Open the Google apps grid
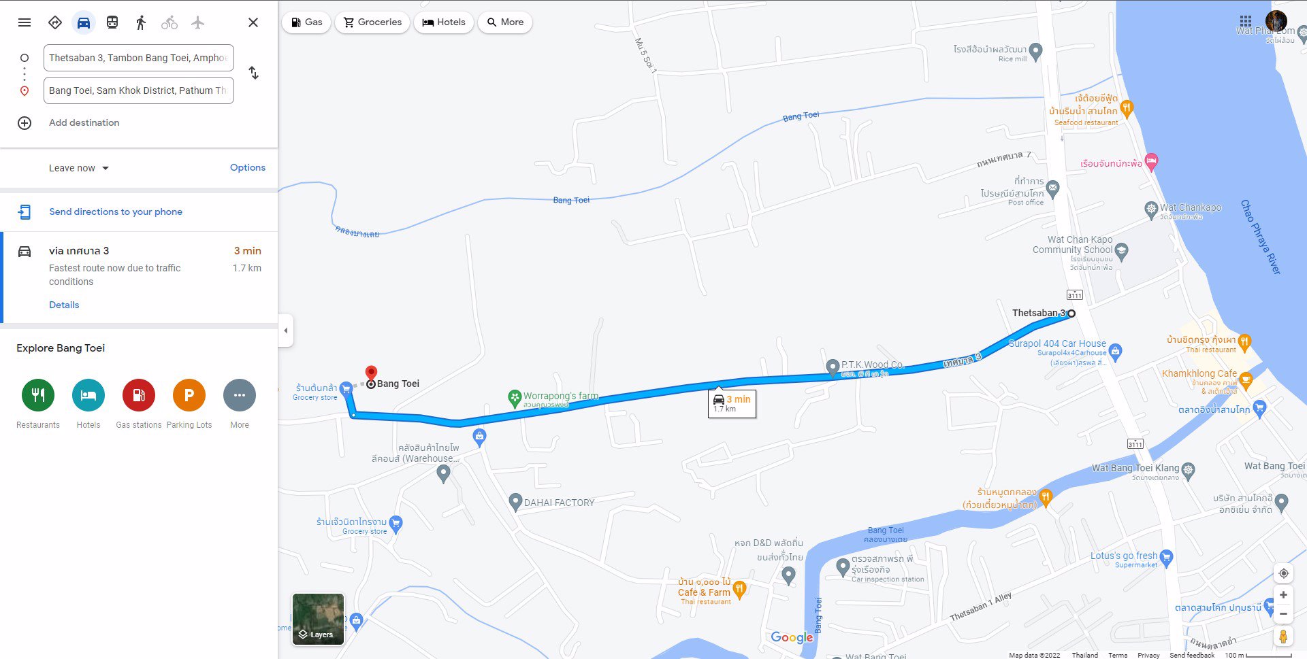The width and height of the screenshot is (1307, 659). [x=1246, y=21]
